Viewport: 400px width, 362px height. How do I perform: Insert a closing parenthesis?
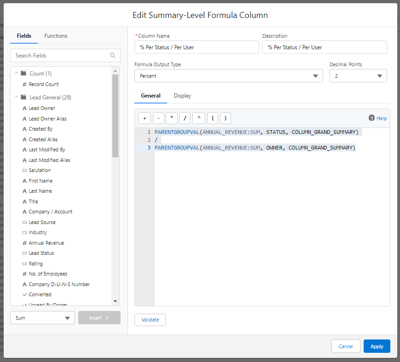225,118
